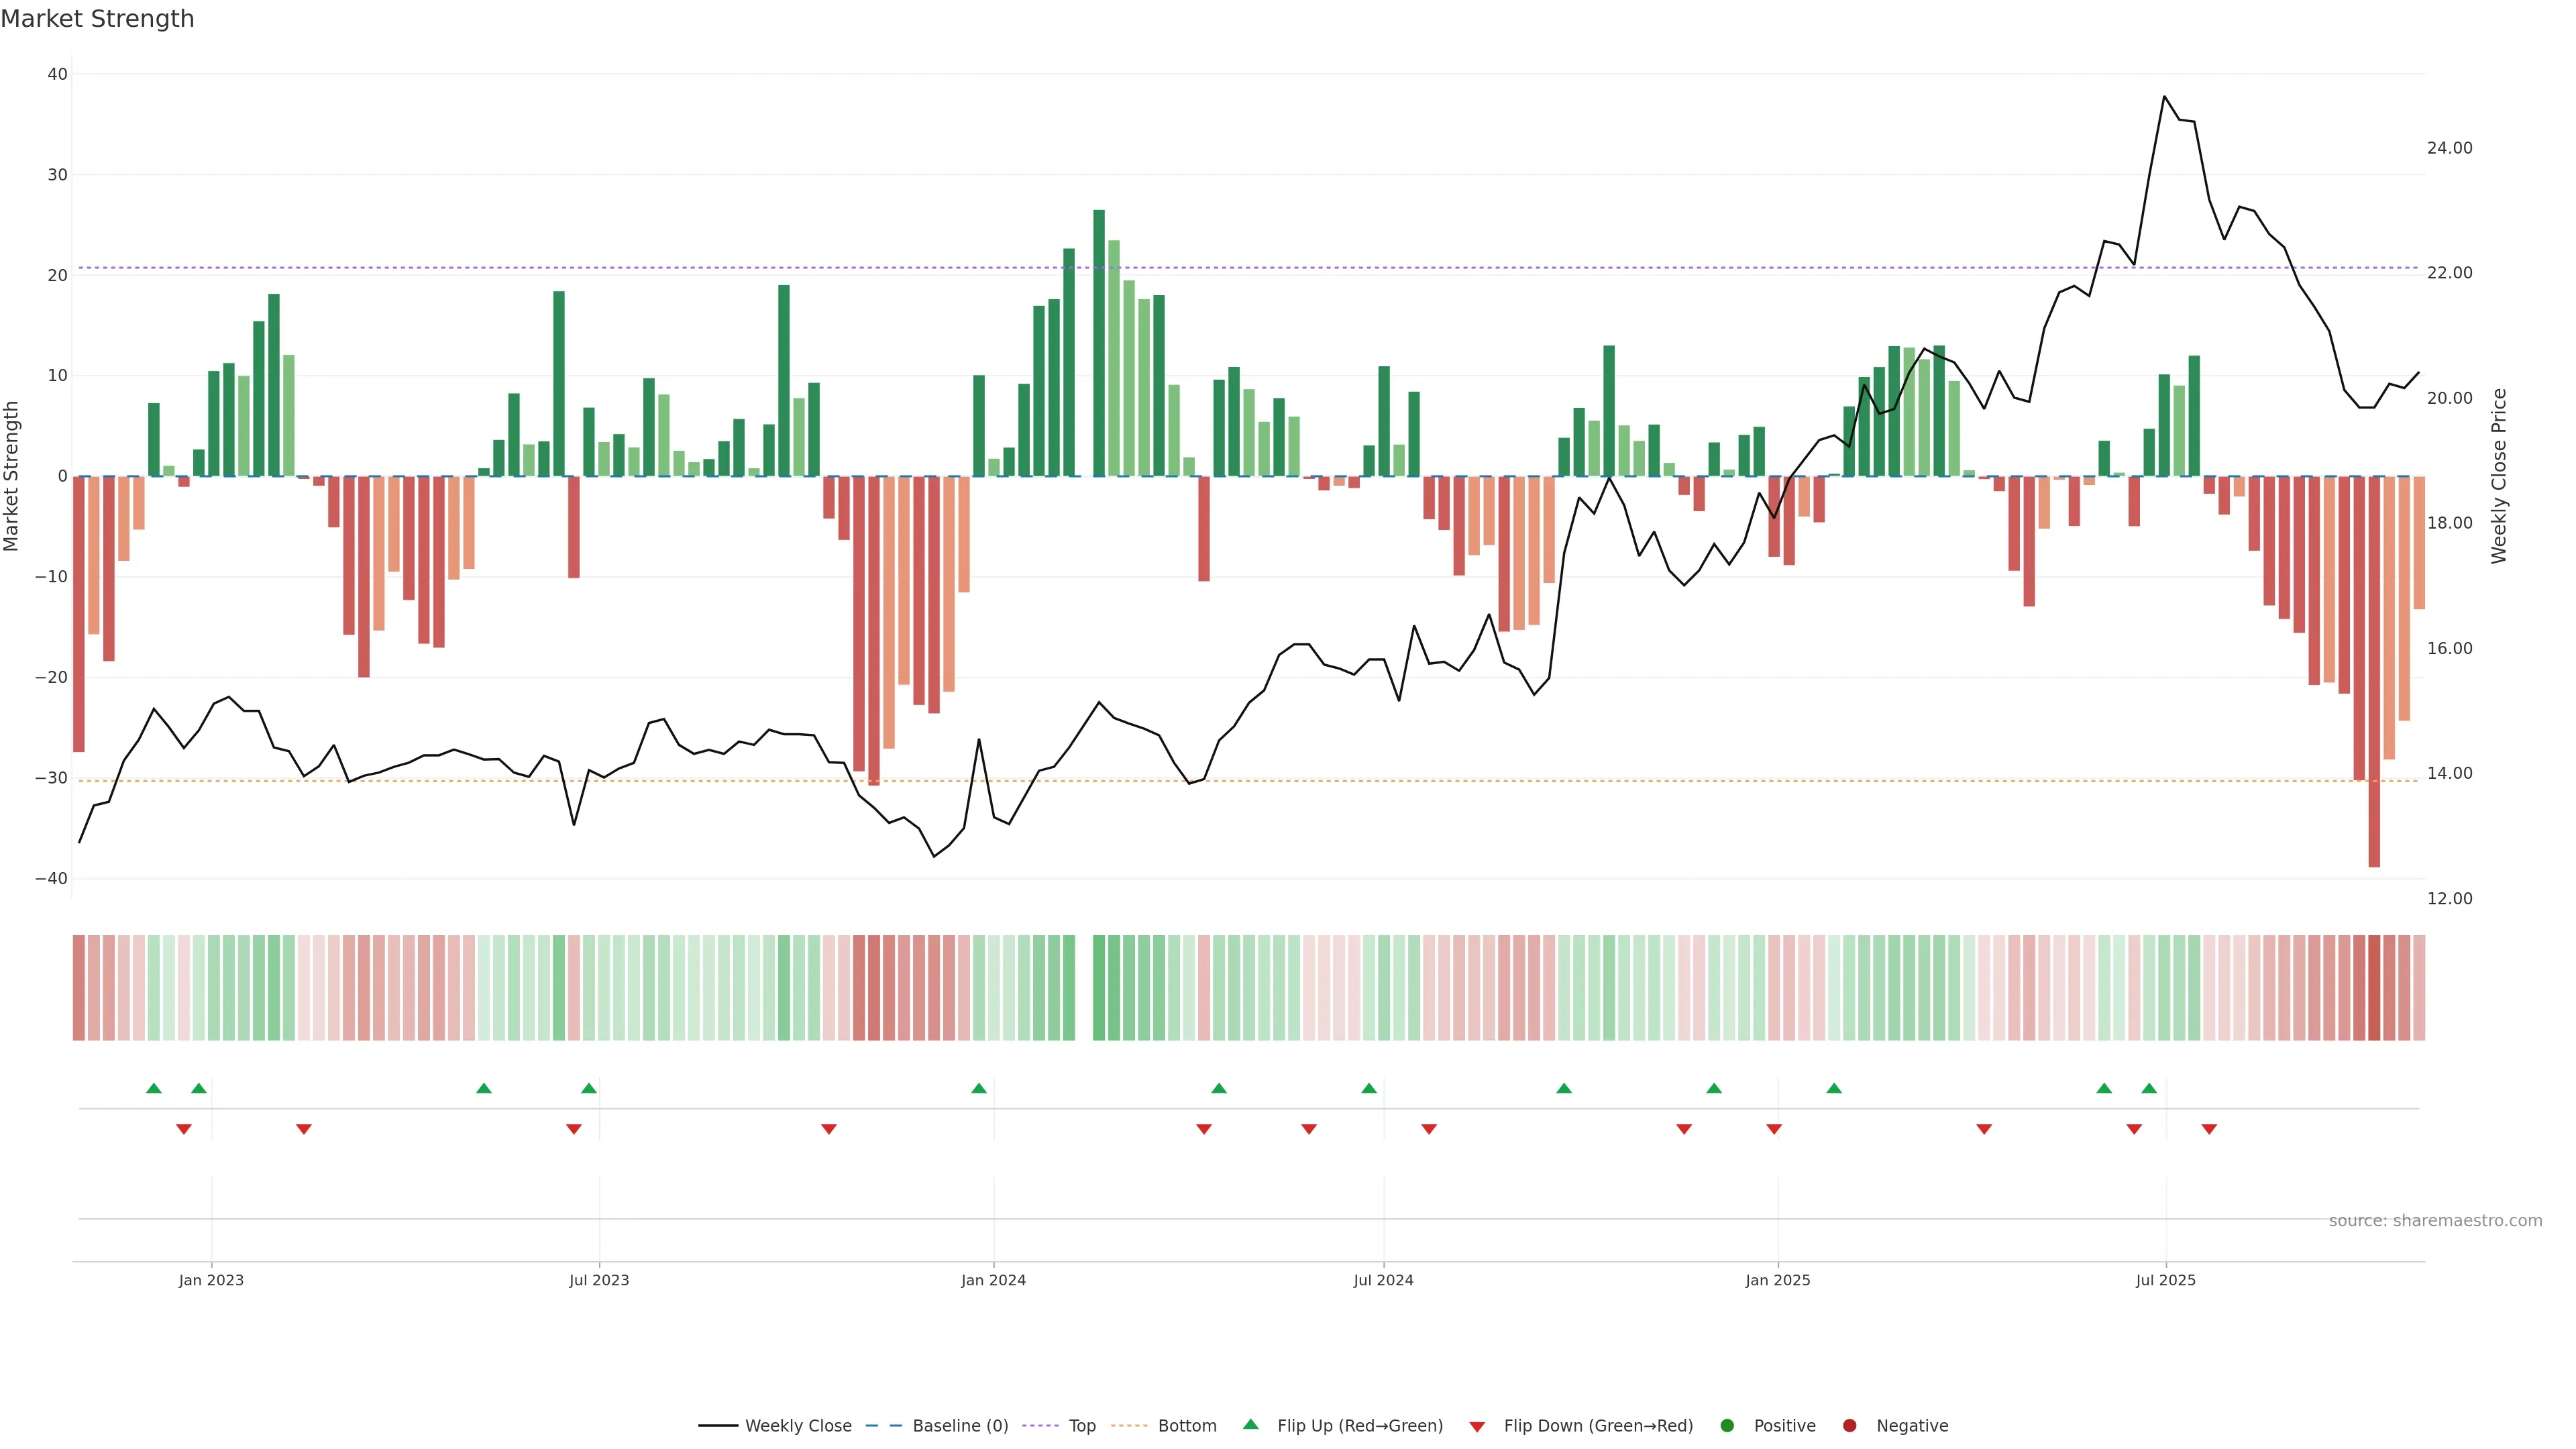Click the Weekly Close Price axis title
2576x1449 pixels.
pyautogui.click(x=2499, y=476)
